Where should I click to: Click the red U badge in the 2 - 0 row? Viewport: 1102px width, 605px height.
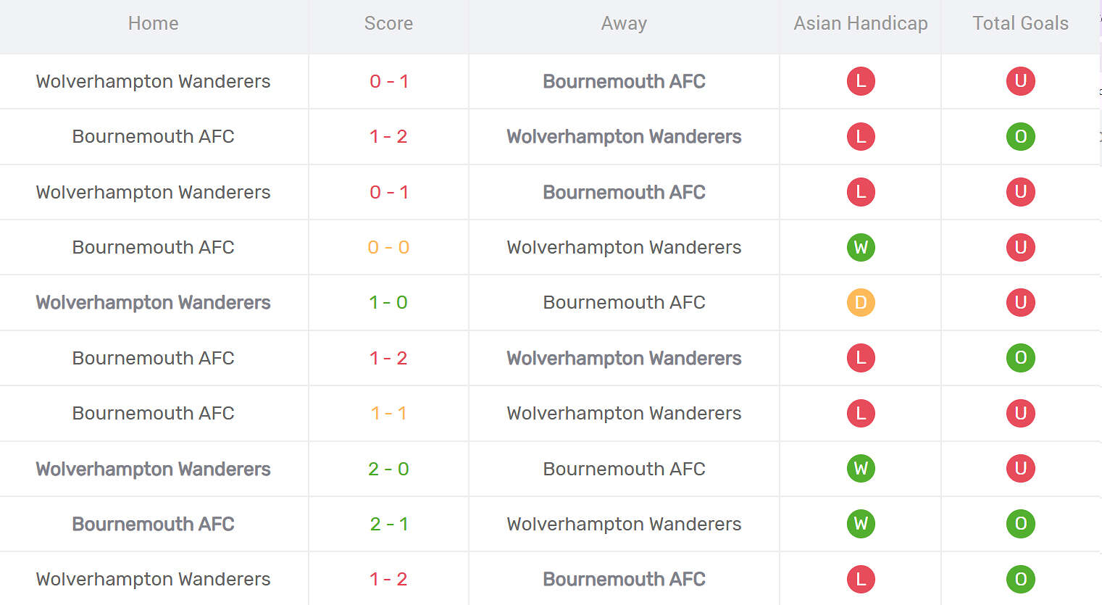coord(1020,469)
